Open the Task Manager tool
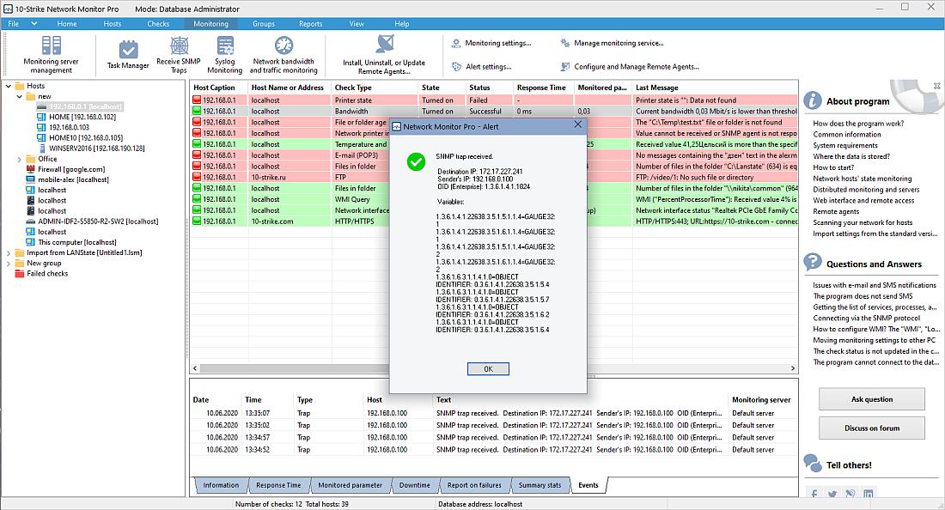This screenshot has width=945, height=510. [x=126, y=55]
